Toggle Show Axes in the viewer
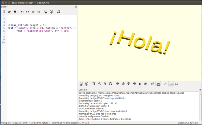This screenshot has width=202, height=125. 165,84
